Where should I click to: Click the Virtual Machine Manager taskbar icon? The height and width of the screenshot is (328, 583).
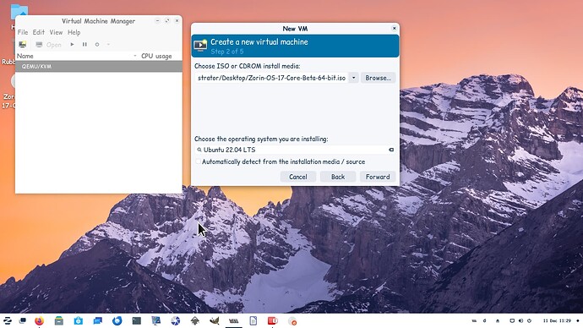pyautogui.click(x=234, y=320)
